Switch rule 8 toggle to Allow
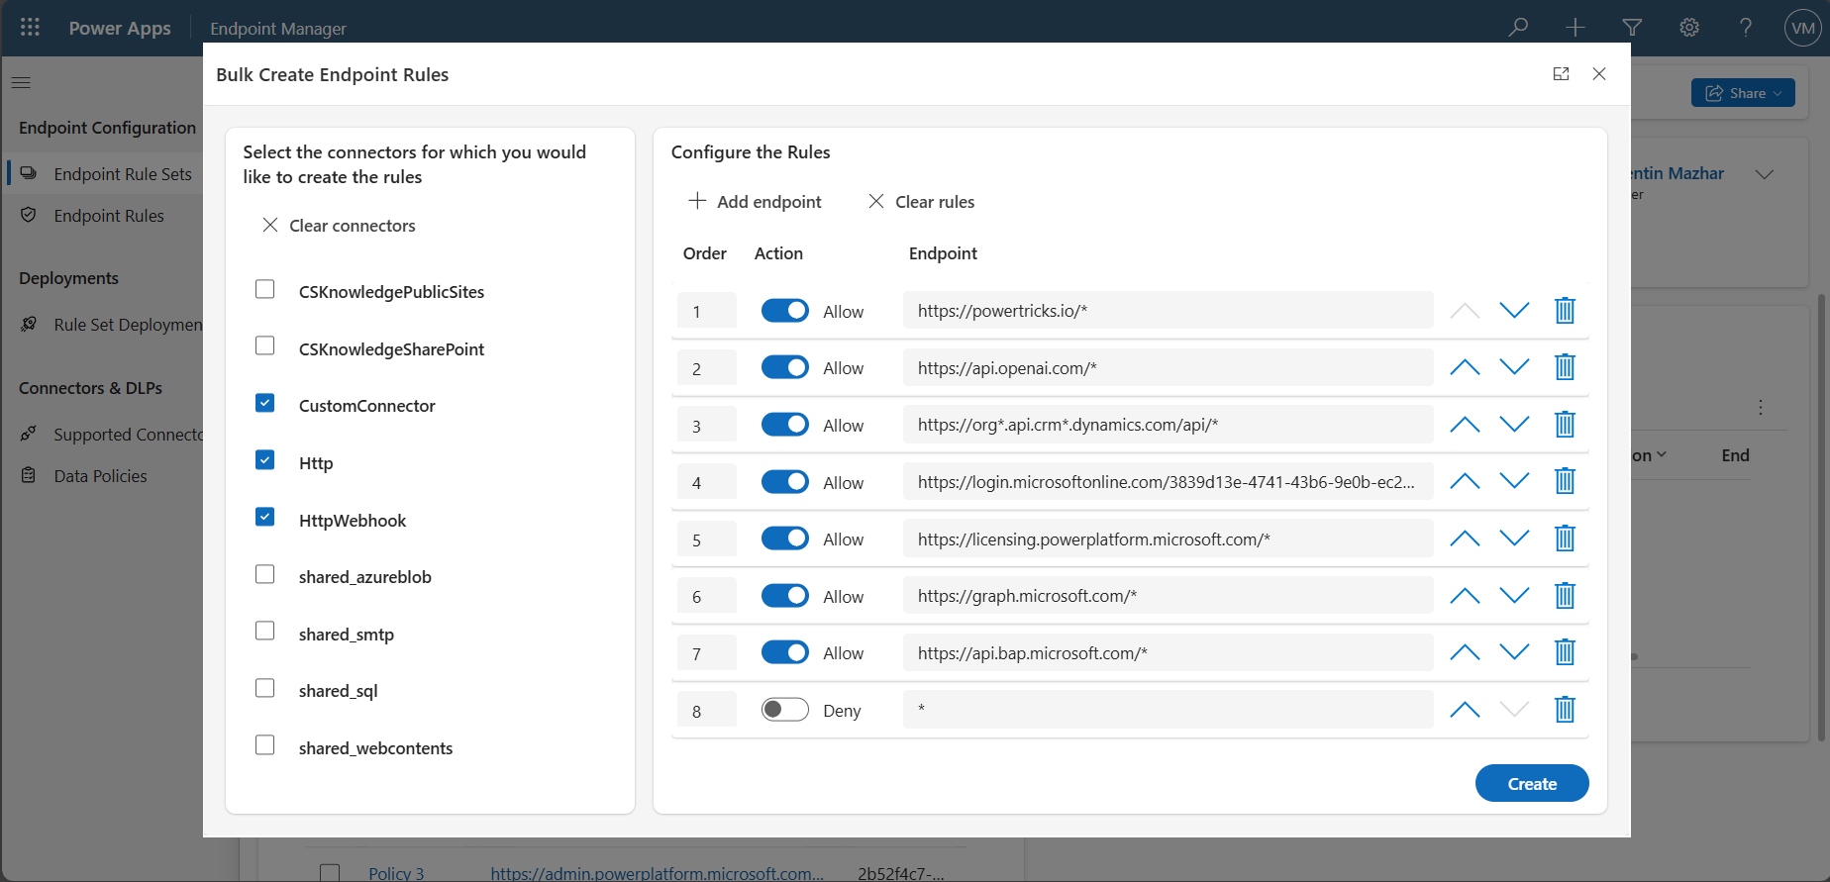Image resolution: width=1830 pixels, height=882 pixels. (x=785, y=710)
